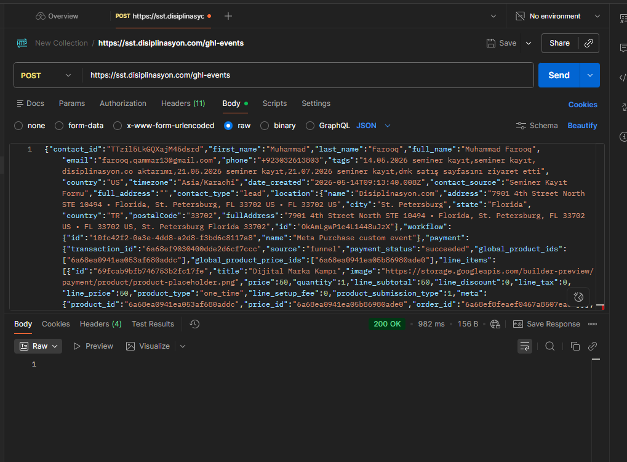Click the 982 ms response time

431,324
